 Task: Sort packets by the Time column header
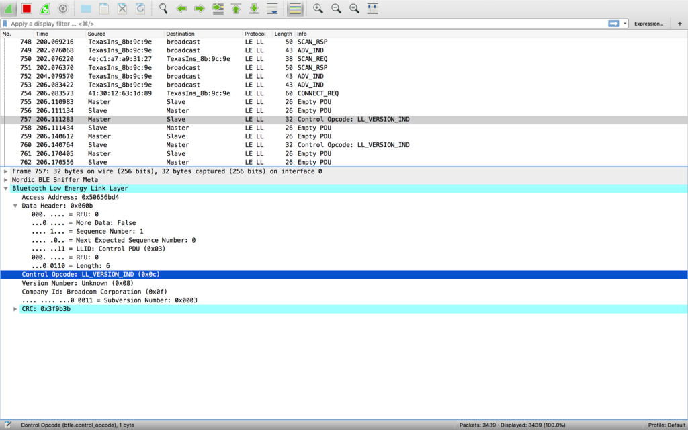click(x=60, y=34)
